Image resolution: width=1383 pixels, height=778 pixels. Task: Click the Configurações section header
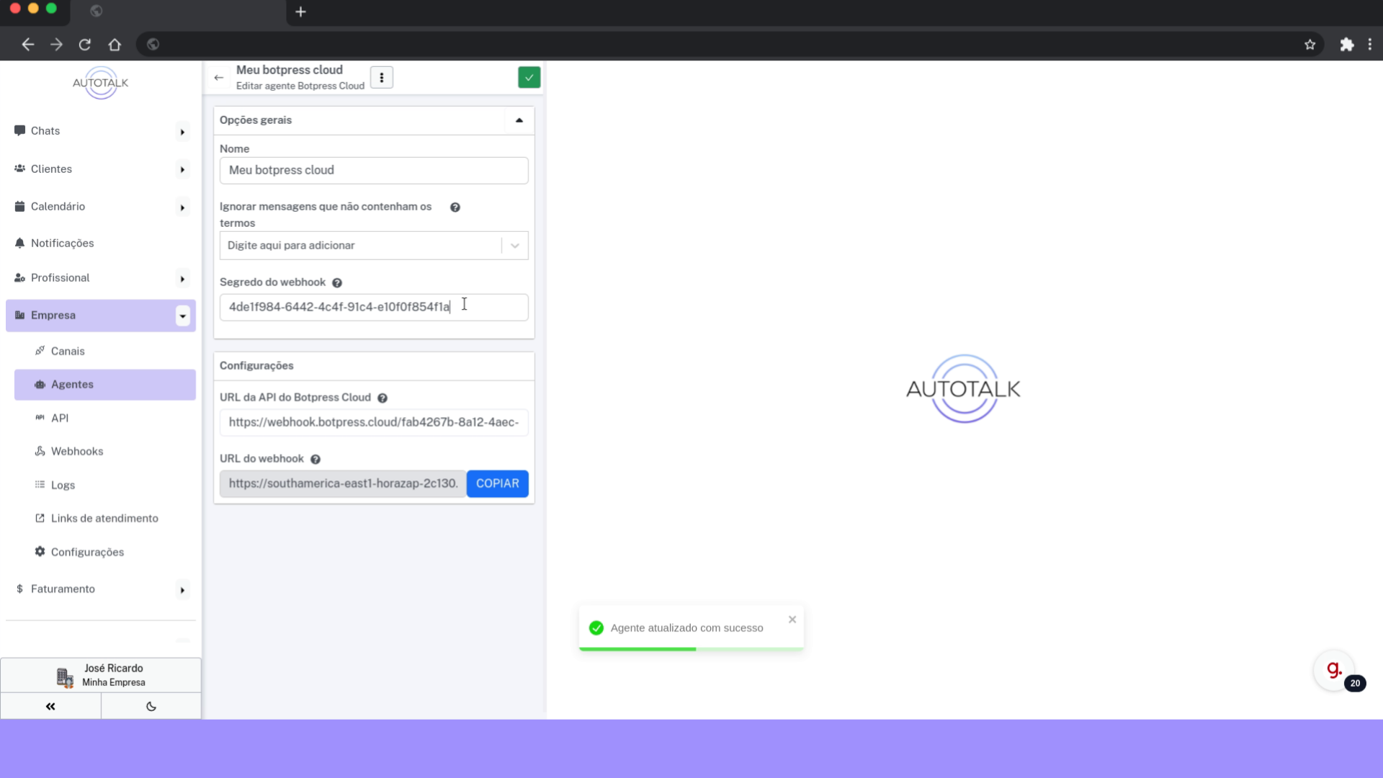tap(374, 366)
